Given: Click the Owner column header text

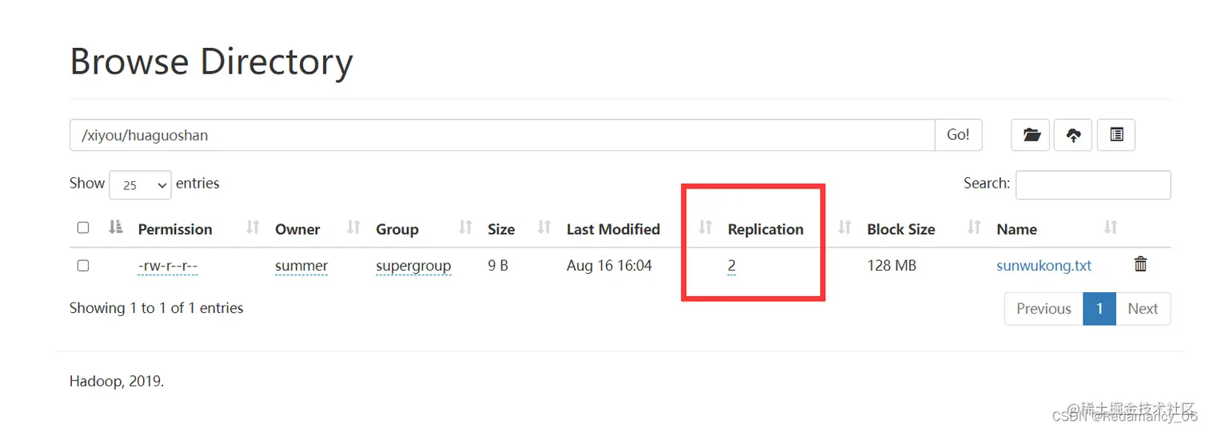Looking at the screenshot, I should (297, 229).
